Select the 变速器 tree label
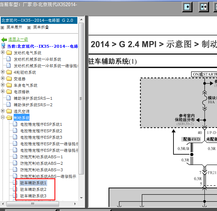217x211 pixels. coord(19,79)
